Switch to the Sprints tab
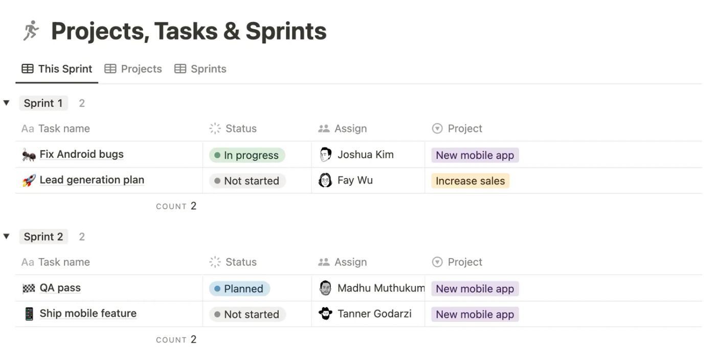716x351 pixels. pyautogui.click(x=209, y=68)
